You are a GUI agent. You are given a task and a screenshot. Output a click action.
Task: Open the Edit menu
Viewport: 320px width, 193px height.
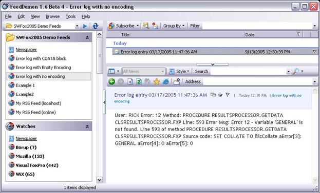21,16
